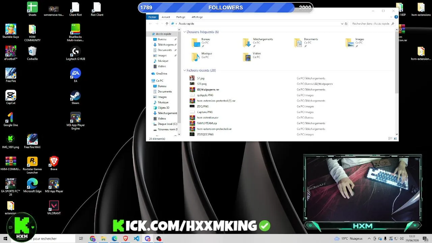Select Téléchargements folder in Dossiers fréquents
This screenshot has width=432, height=243.
258,42
